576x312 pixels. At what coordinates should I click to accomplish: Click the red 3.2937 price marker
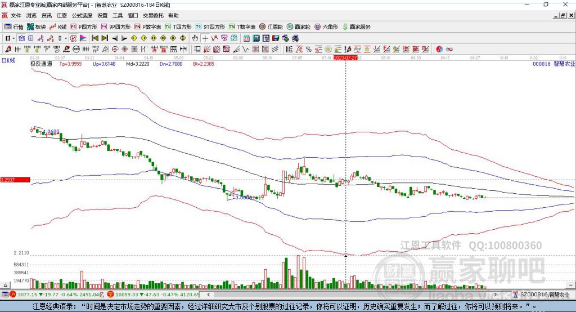(x=15, y=180)
